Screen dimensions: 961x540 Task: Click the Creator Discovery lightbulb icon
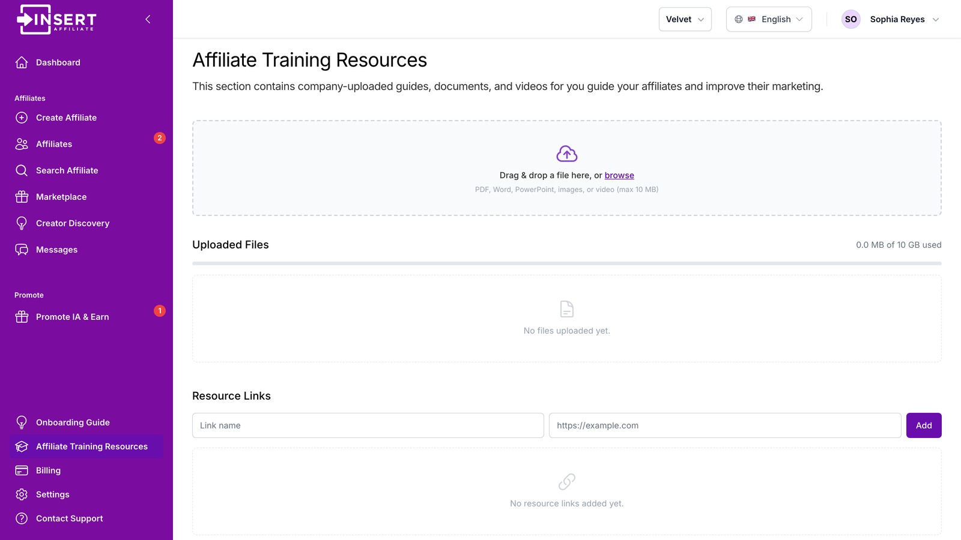point(22,223)
